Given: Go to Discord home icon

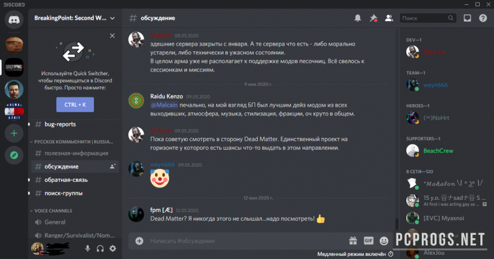Looking at the screenshot, I should (x=14, y=20).
